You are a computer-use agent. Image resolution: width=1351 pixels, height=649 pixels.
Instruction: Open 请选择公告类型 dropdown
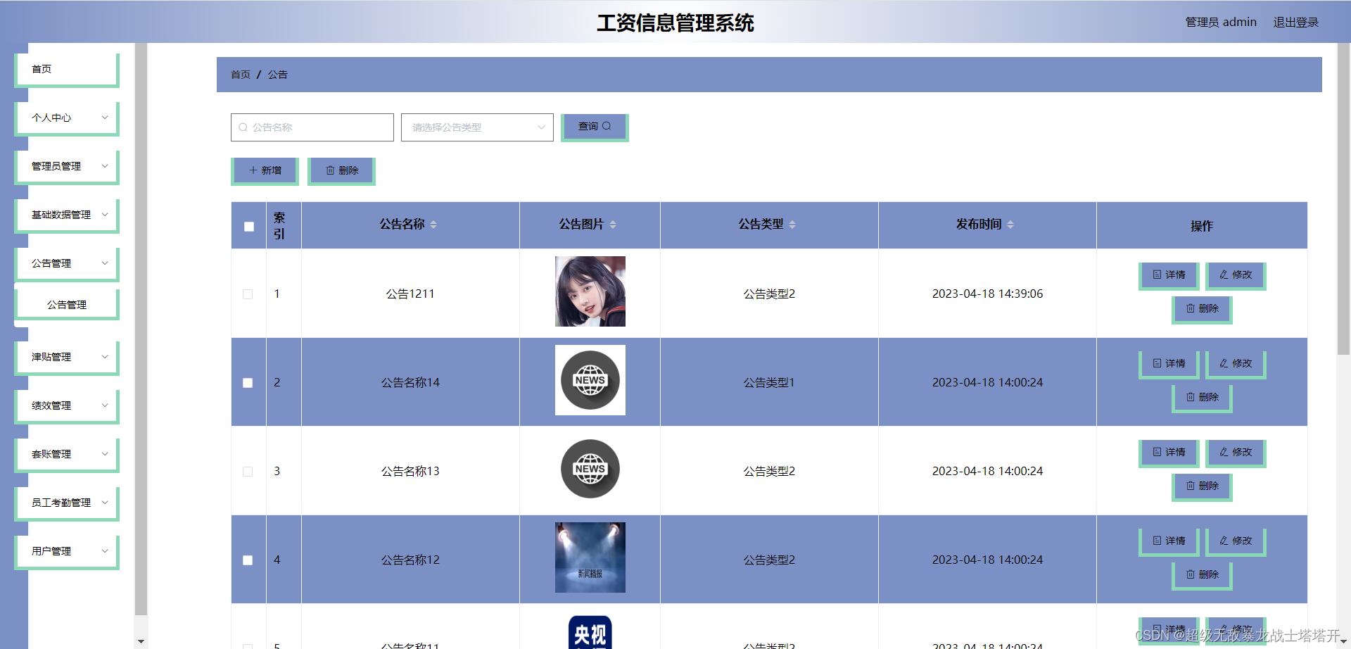477,127
